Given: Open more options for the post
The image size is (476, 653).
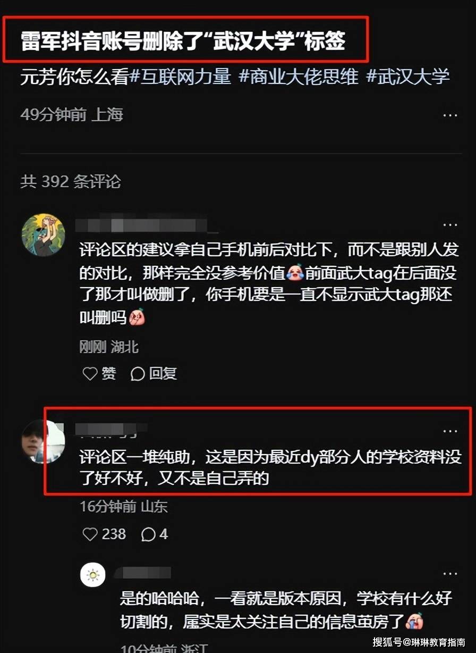Looking at the screenshot, I should [450, 115].
